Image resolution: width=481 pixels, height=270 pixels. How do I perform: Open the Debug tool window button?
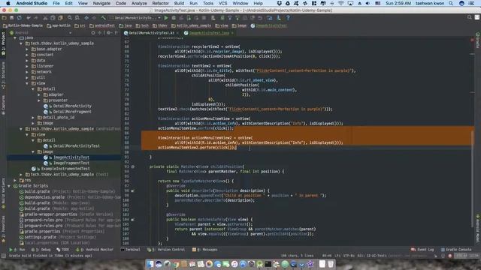(41, 250)
